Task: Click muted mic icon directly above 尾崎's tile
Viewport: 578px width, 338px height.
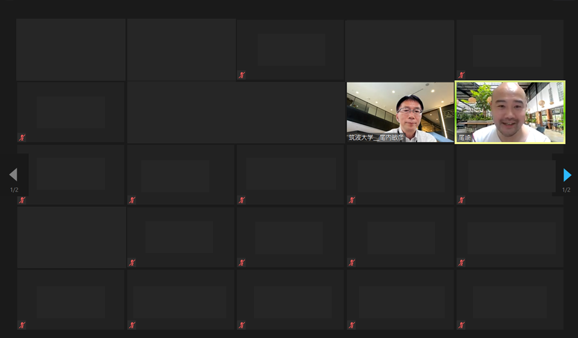Action: tap(461, 75)
